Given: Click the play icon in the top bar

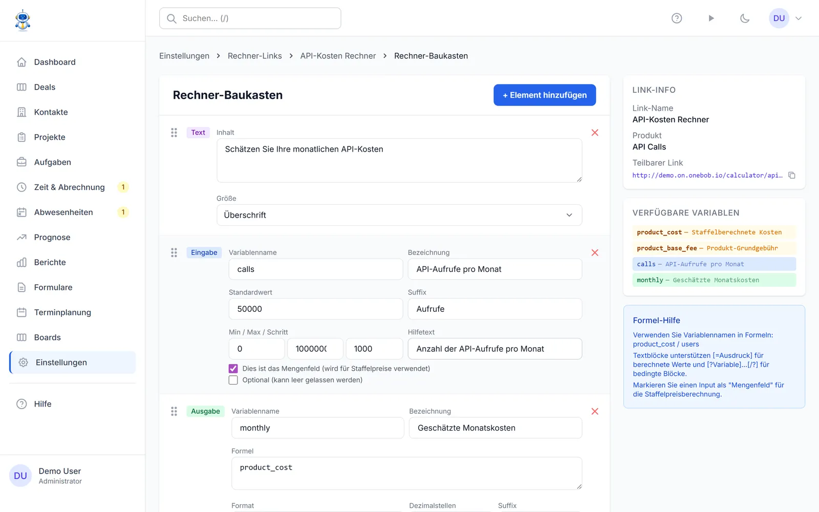Looking at the screenshot, I should point(711,18).
